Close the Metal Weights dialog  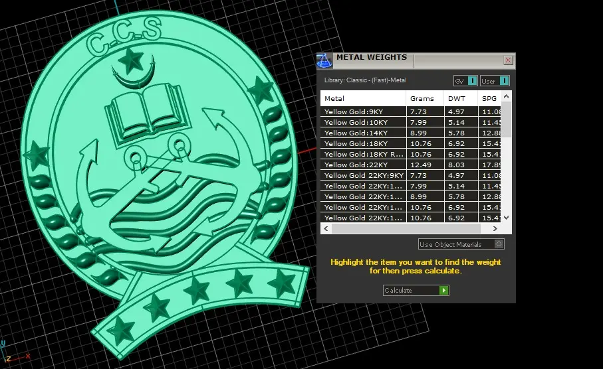[508, 60]
